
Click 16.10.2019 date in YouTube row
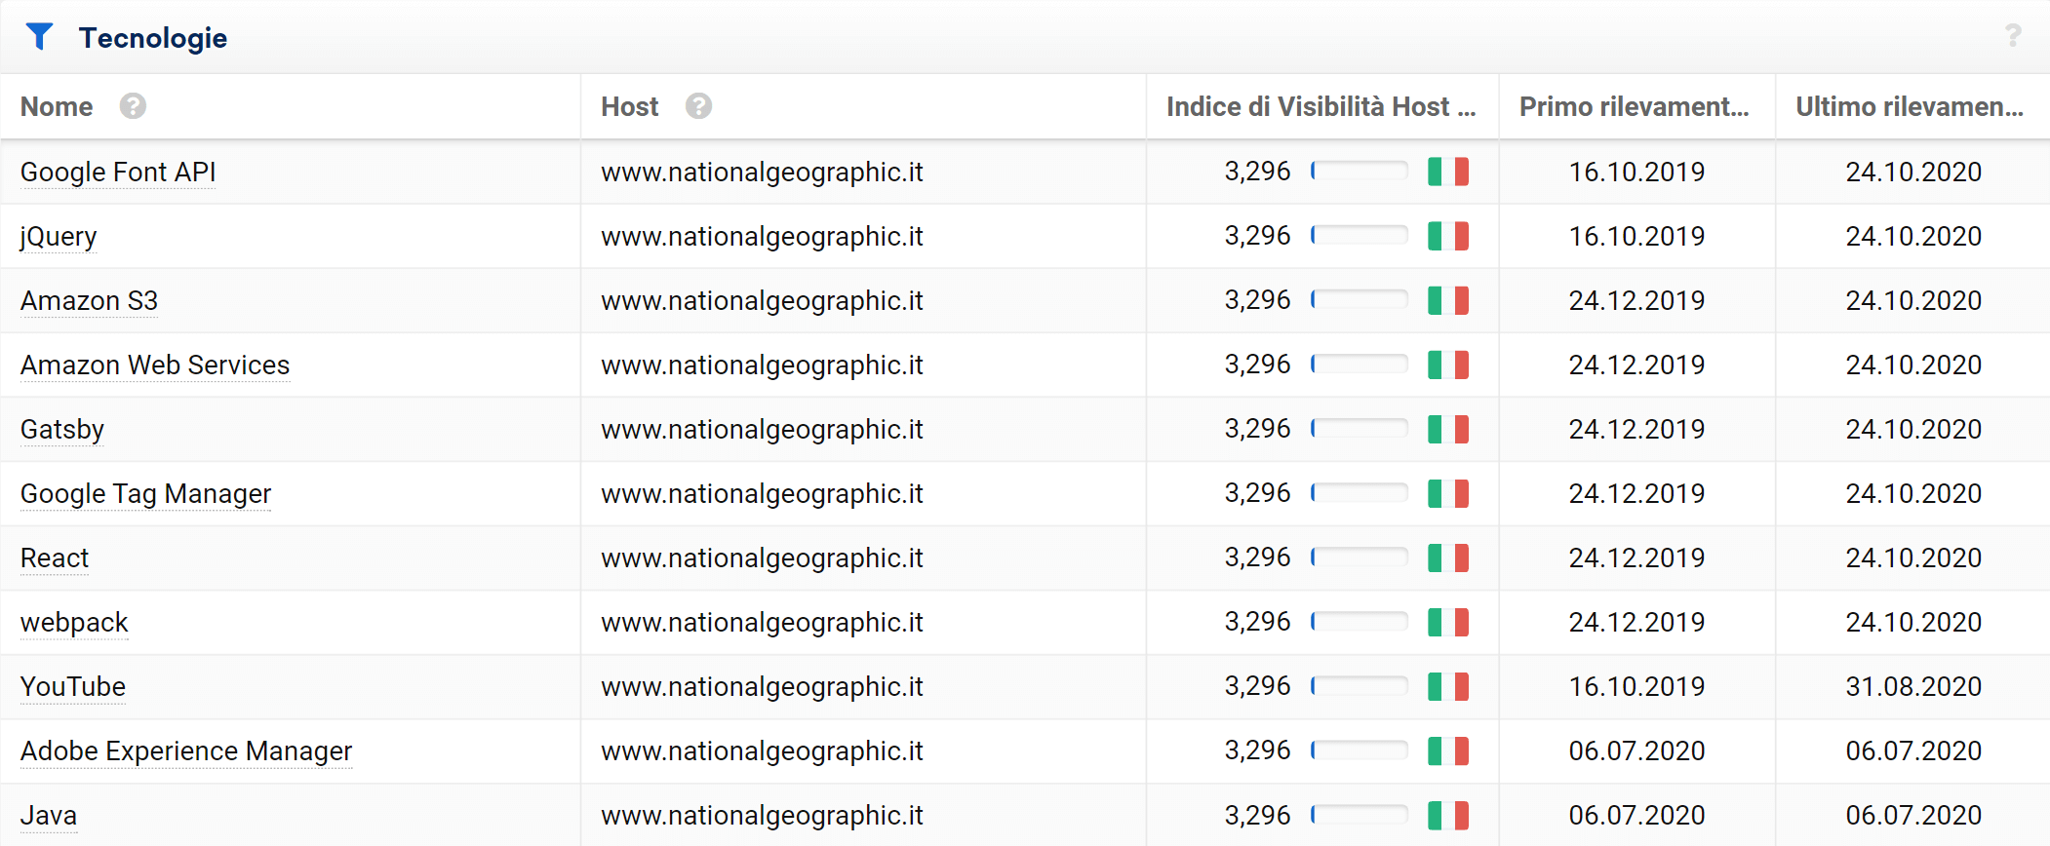click(1636, 686)
